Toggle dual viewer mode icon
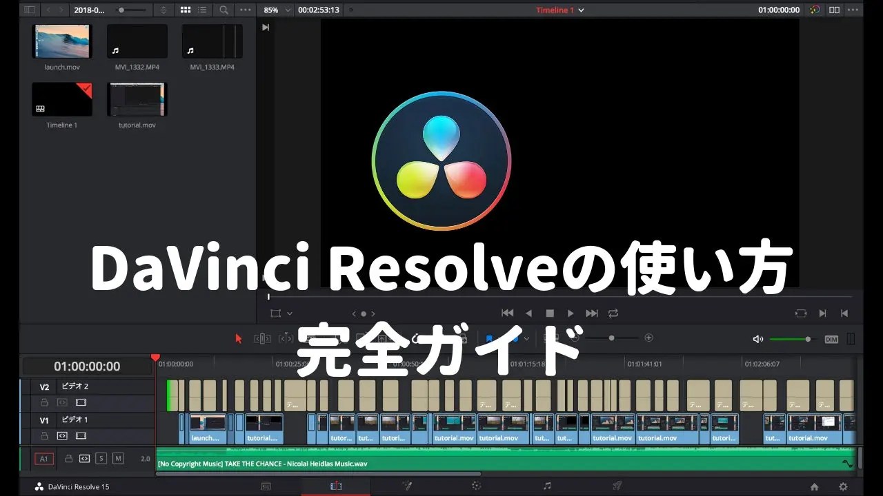Viewport: 883px width, 496px height. (835, 10)
